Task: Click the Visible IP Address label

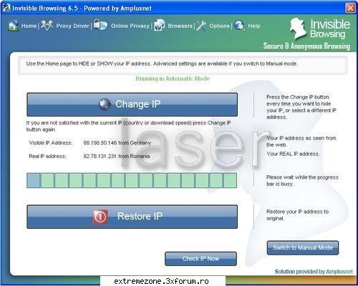Action: pos(51,143)
